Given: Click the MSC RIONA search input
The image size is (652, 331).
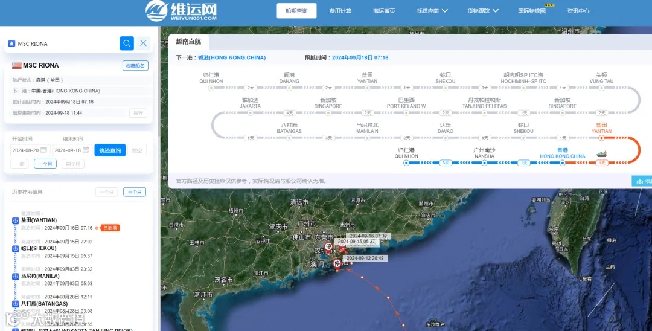Looking at the screenshot, I should [66, 43].
